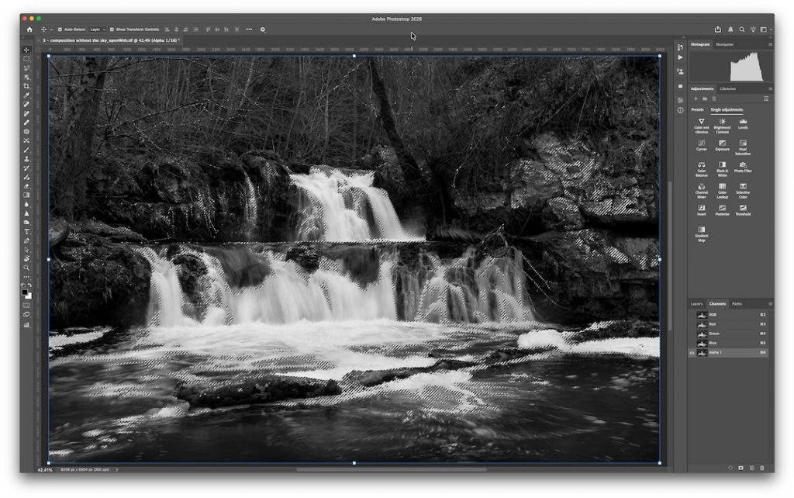Add a Channel Mixer adjustment
The image size is (794, 498).
click(x=701, y=191)
